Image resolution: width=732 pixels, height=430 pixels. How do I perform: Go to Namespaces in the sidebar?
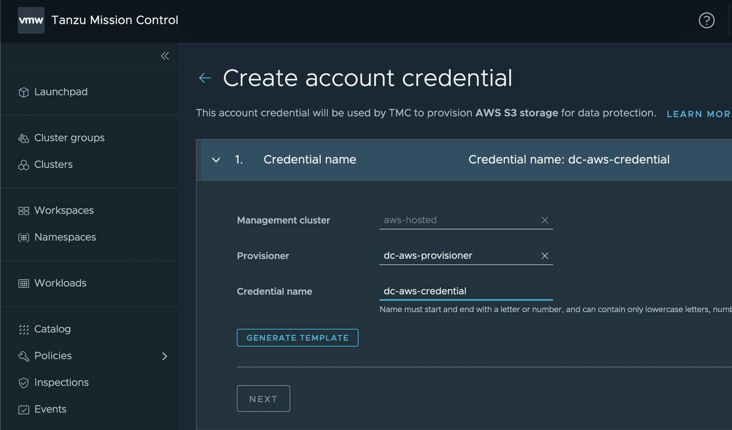[65, 237]
